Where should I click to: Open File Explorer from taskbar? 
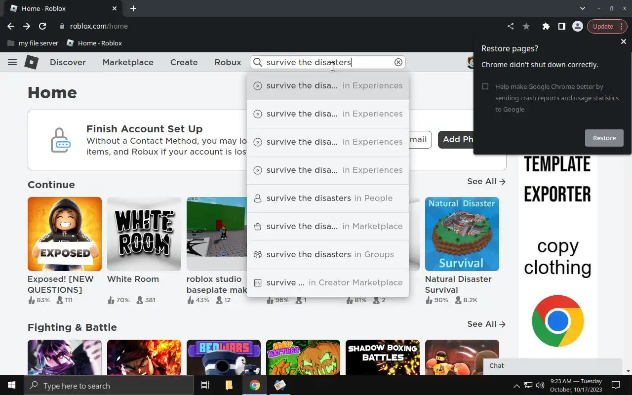click(x=229, y=385)
